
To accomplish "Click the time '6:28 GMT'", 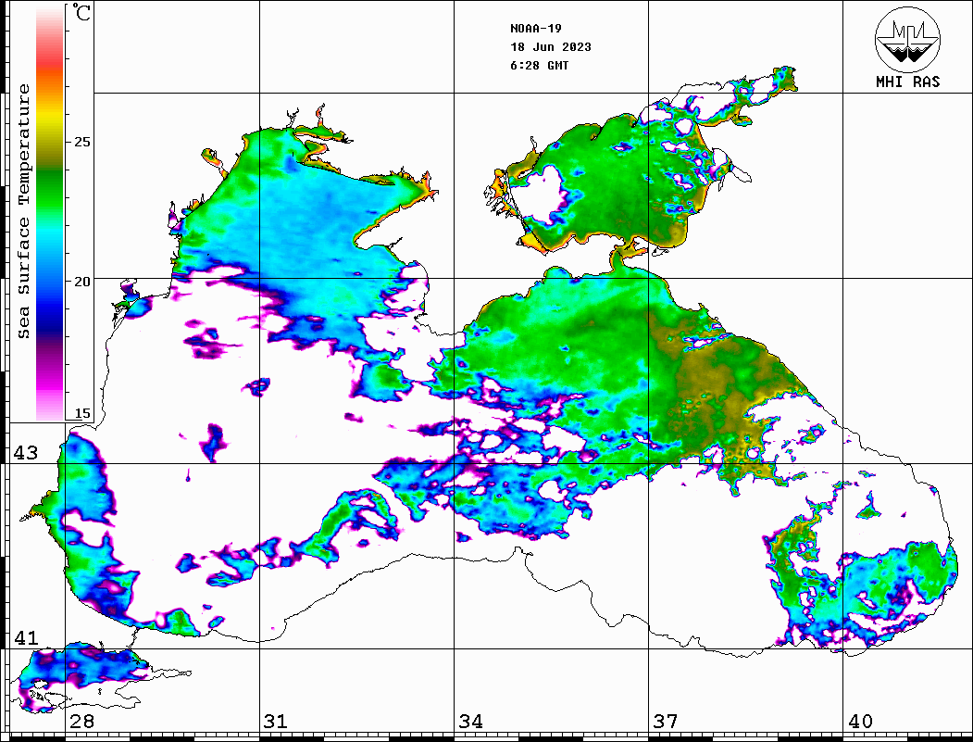I will click(x=539, y=66).
